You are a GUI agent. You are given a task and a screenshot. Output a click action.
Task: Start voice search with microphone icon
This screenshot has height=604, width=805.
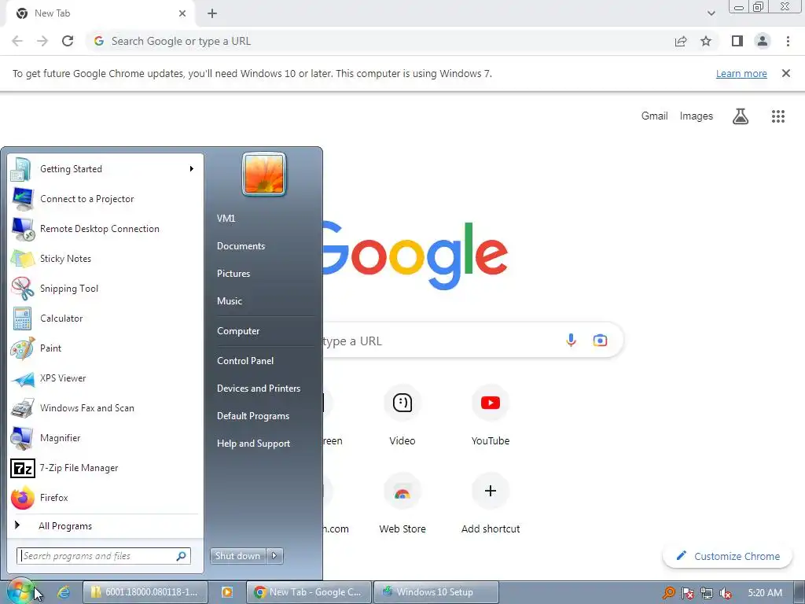(x=571, y=340)
